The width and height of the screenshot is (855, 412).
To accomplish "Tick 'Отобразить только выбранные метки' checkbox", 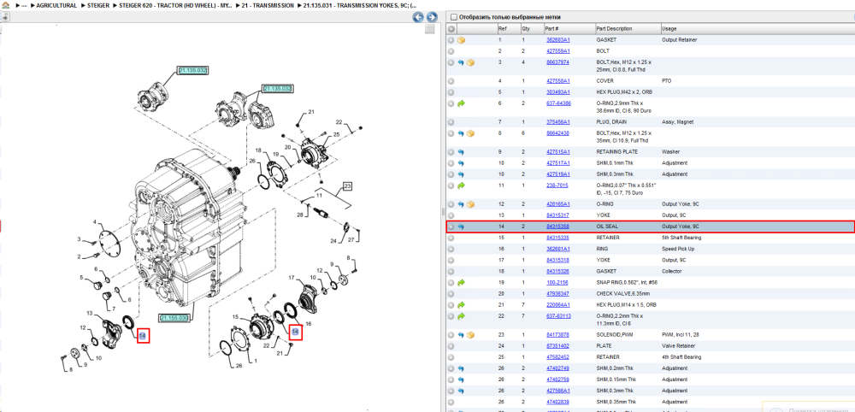I will point(454,17).
